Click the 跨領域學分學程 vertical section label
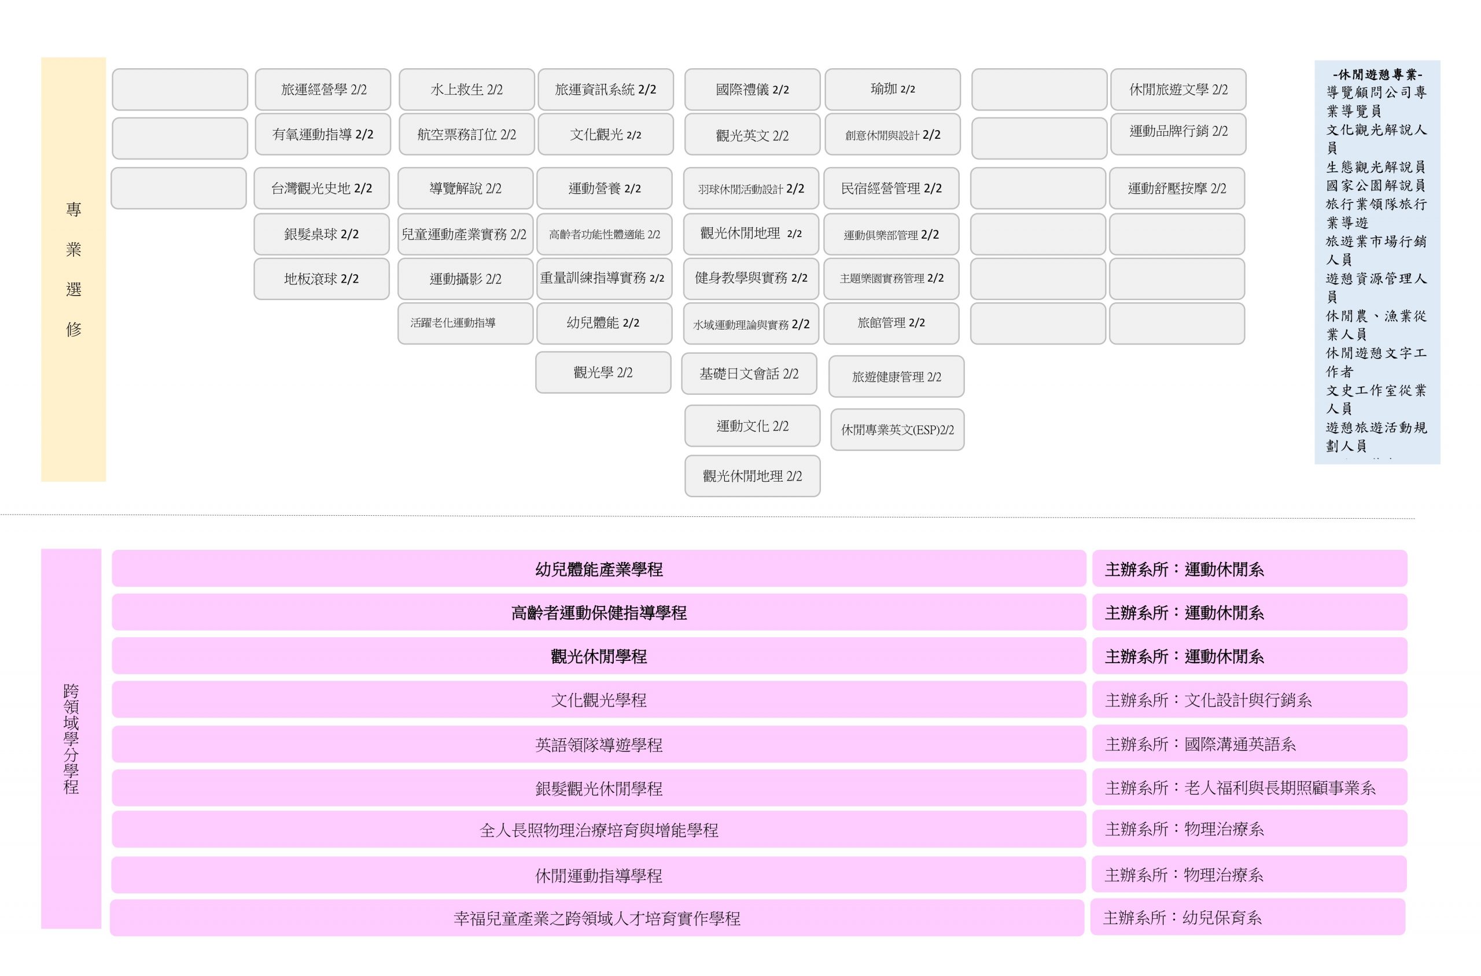Viewport: 1481px width, 976px height. pyautogui.click(x=71, y=738)
